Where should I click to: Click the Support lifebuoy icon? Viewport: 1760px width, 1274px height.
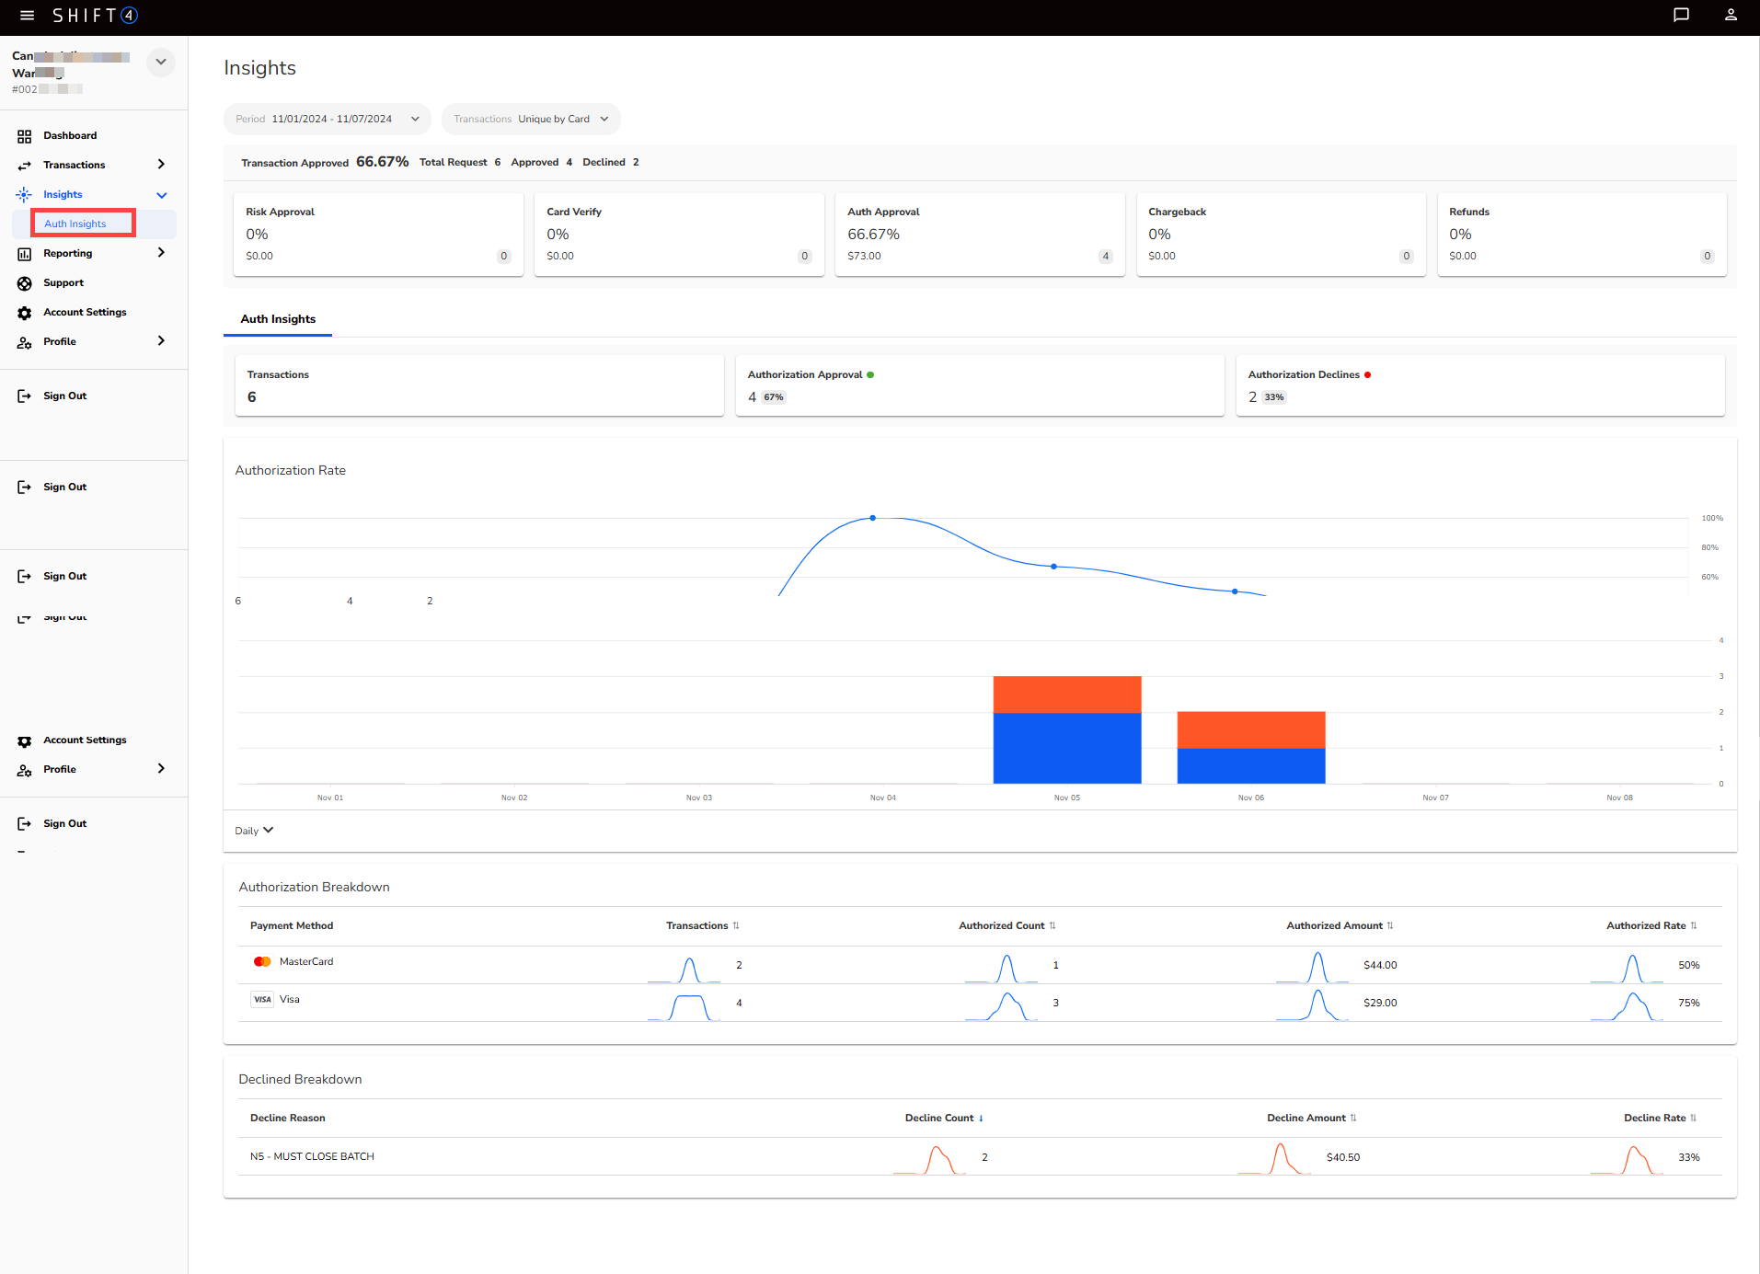tap(25, 283)
